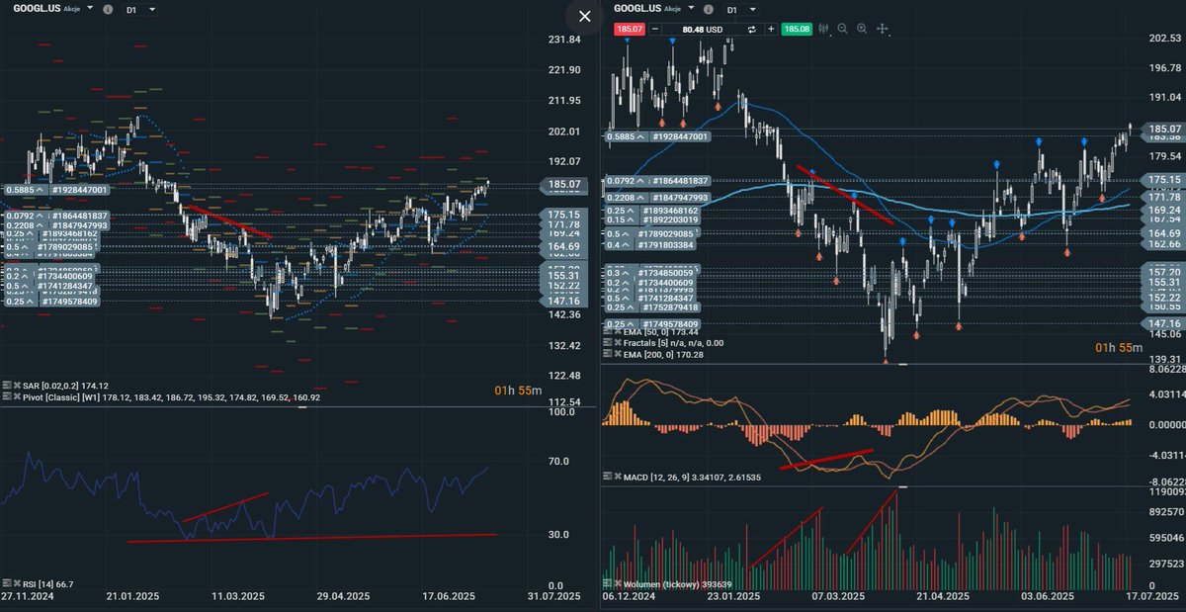Click the 80.48 USD volume input field
The width and height of the screenshot is (1186, 612).
[x=702, y=29]
